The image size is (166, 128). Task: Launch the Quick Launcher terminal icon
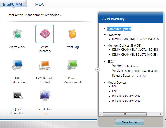coord(18,96)
